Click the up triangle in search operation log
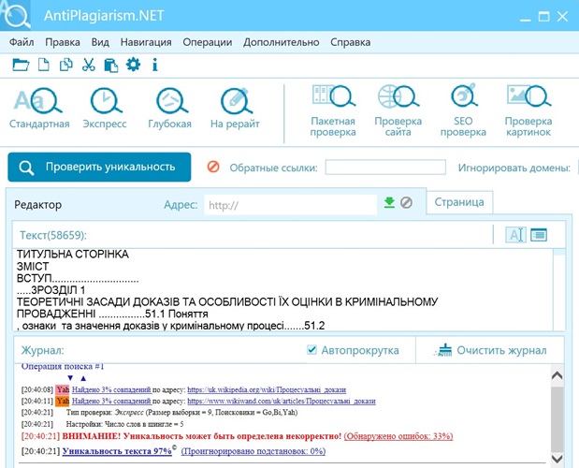 (x=83, y=378)
